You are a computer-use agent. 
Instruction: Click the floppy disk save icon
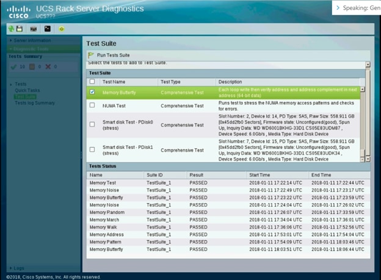coord(20,29)
